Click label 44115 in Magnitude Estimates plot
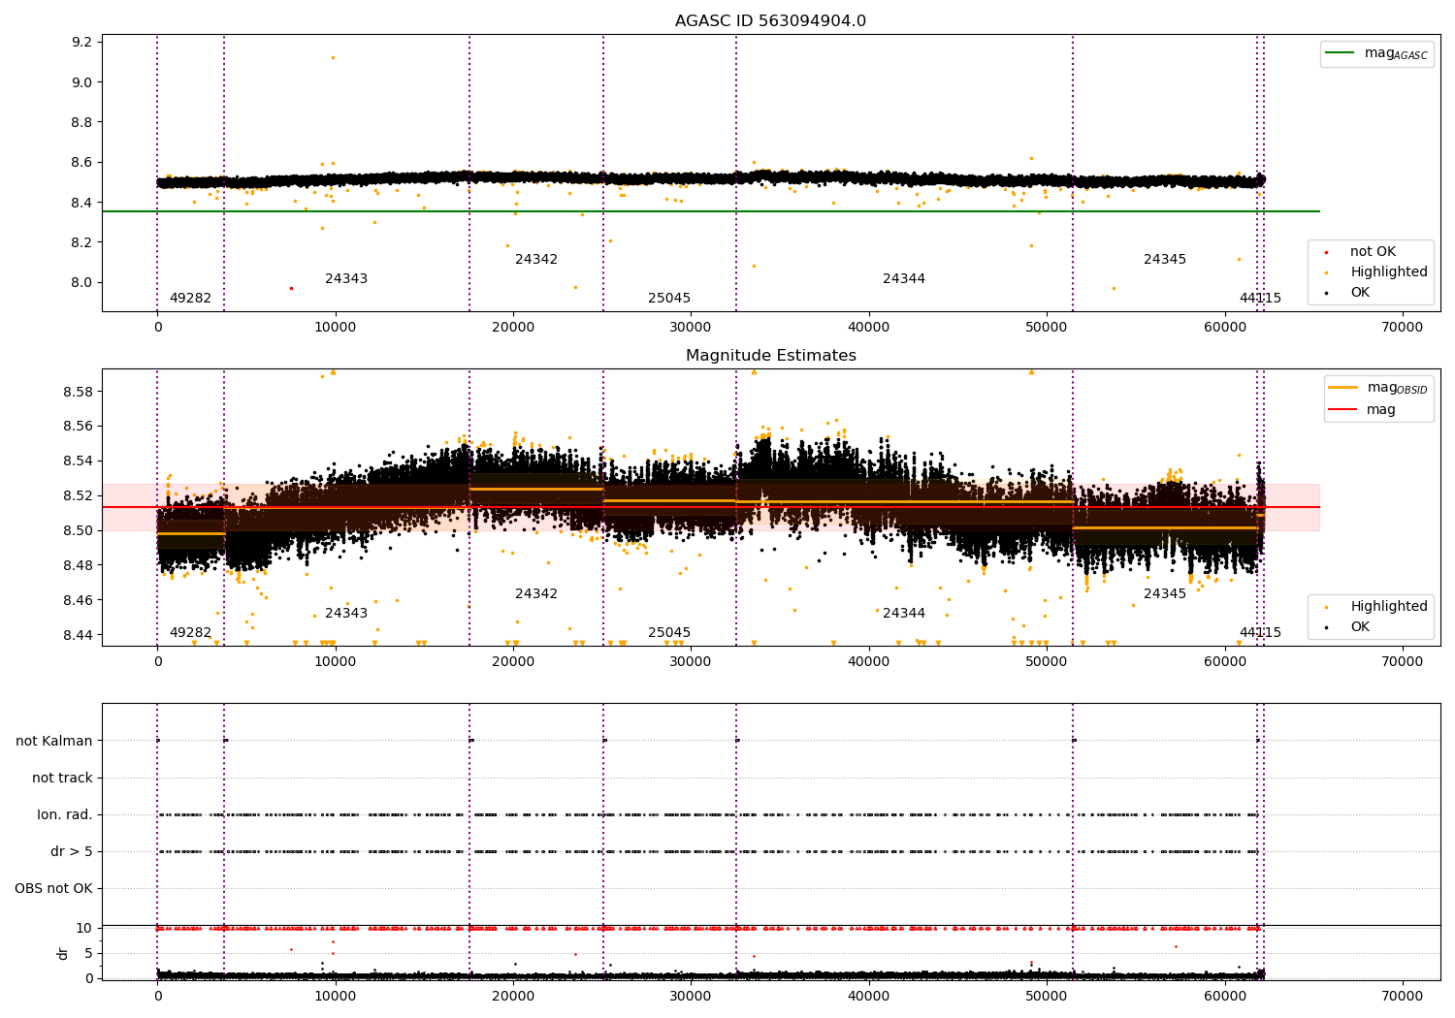1455x1018 pixels. (x=1260, y=632)
